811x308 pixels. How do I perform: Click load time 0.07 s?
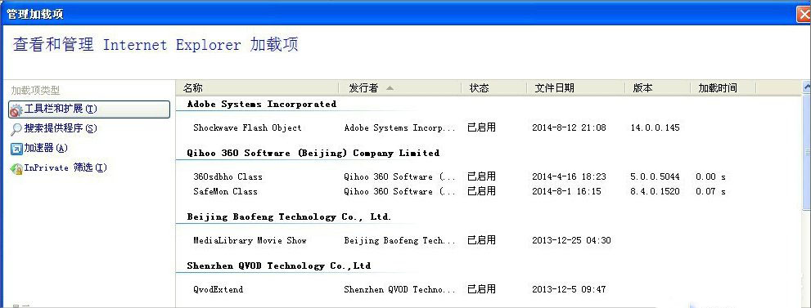coord(710,191)
